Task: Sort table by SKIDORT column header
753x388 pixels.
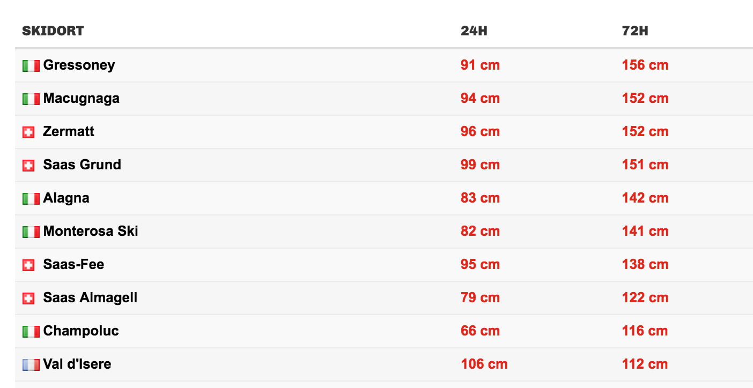Action: click(53, 31)
